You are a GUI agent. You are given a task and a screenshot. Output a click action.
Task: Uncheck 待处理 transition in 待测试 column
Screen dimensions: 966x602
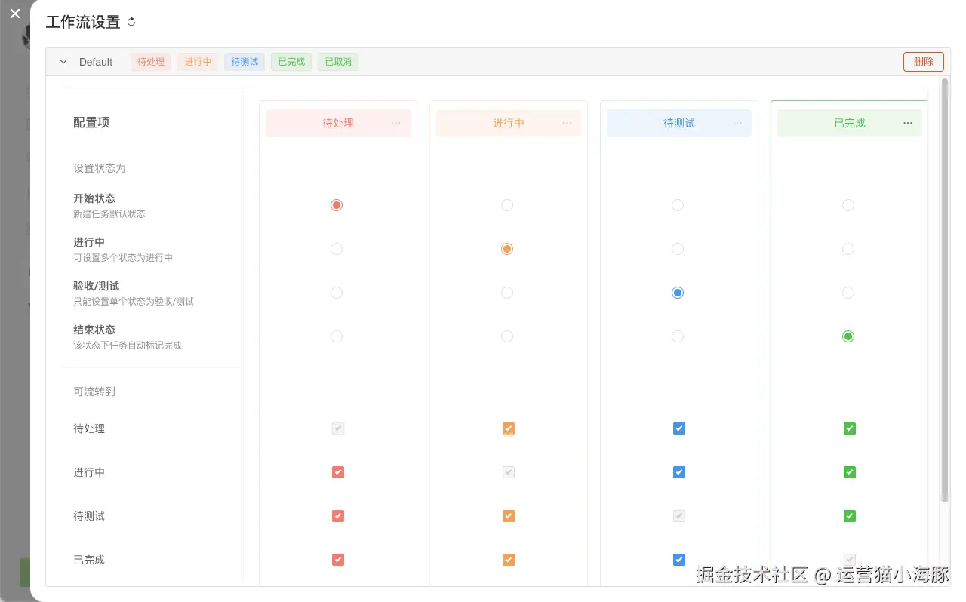click(x=679, y=428)
